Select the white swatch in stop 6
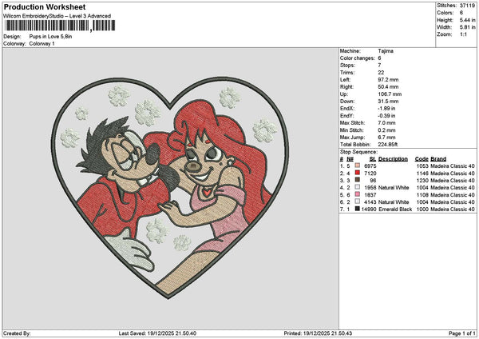This screenshot has height=339, width=479. (358, 201)
